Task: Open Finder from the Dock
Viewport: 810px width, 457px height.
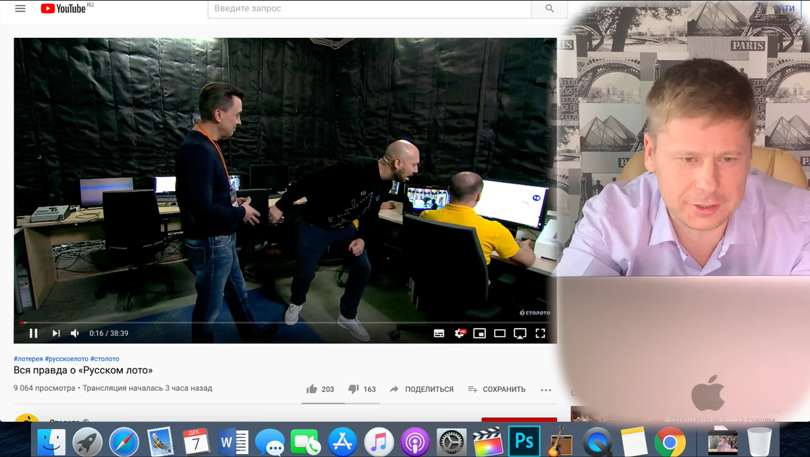Action: (x=51, y=442)
